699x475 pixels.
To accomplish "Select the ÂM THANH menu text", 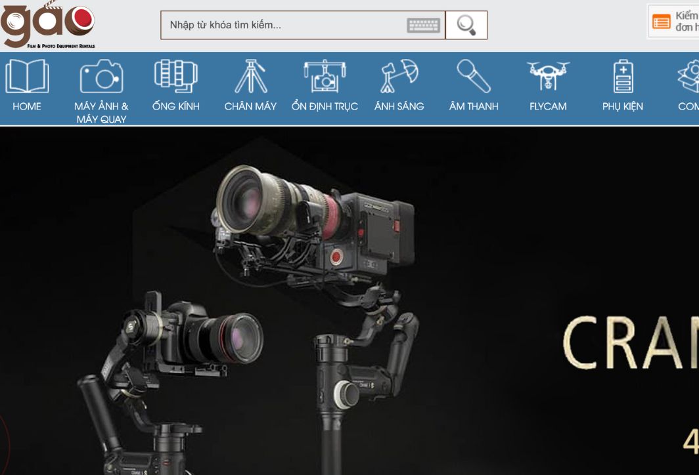I will tap(474, 106).
